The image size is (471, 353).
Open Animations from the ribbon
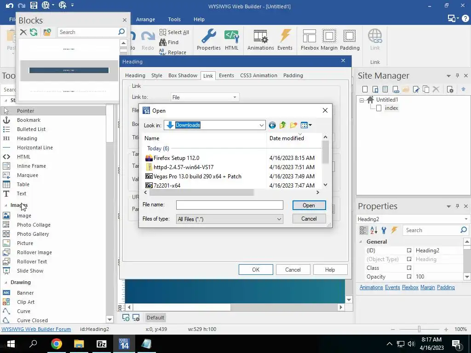tap(260, 40)
